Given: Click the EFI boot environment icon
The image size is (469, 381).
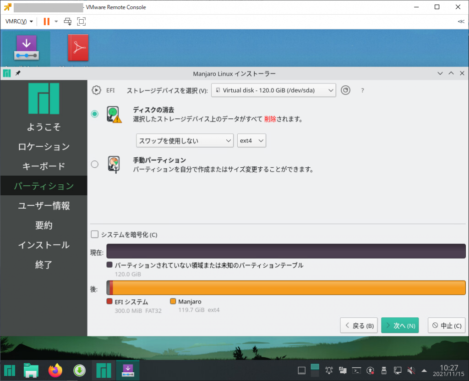Looking at the screenshot, I should coord(96,90).
